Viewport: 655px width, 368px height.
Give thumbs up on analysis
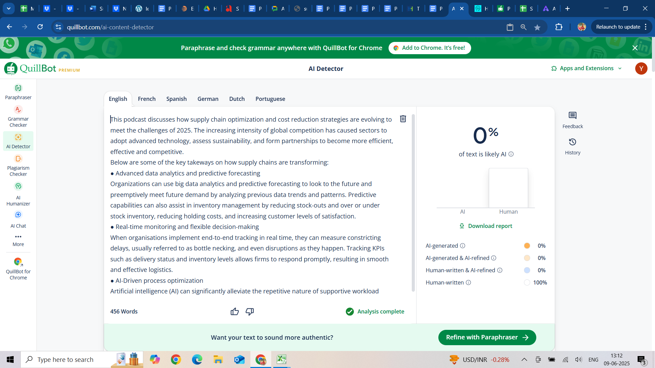coord(234,311)
